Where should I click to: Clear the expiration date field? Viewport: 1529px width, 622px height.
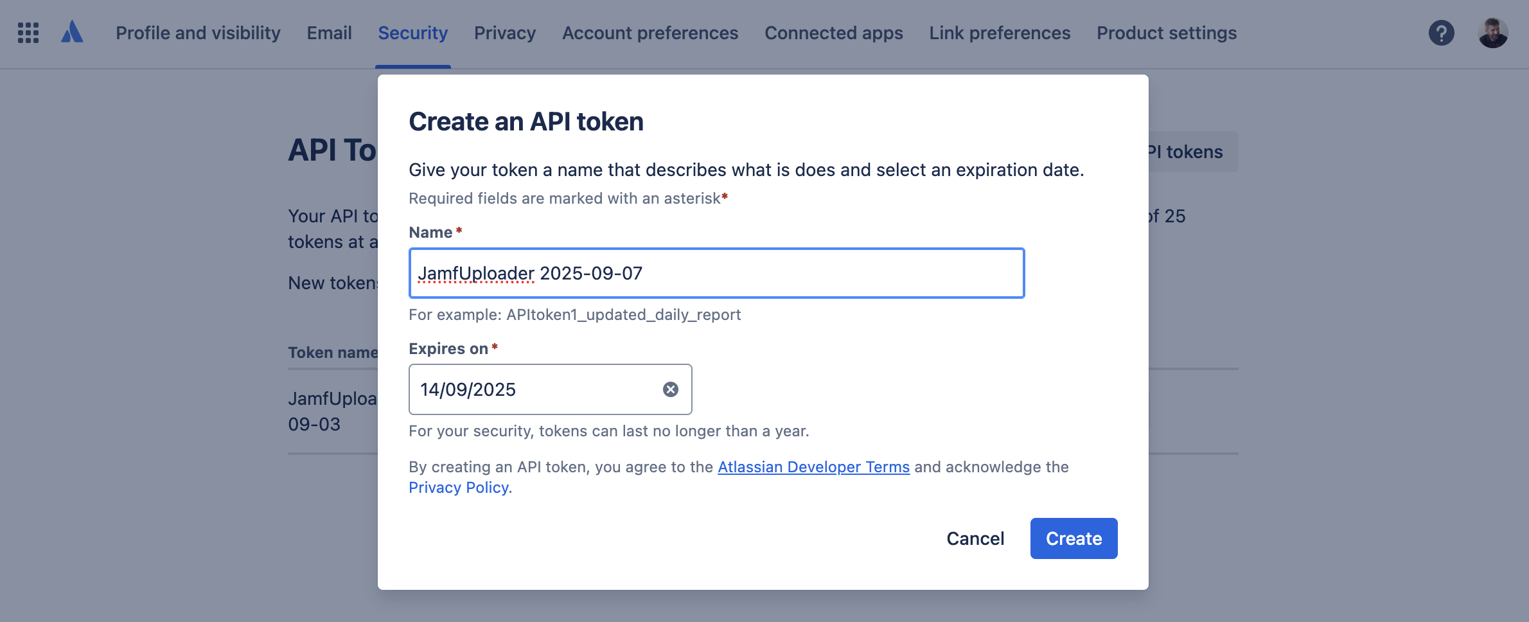670,389
